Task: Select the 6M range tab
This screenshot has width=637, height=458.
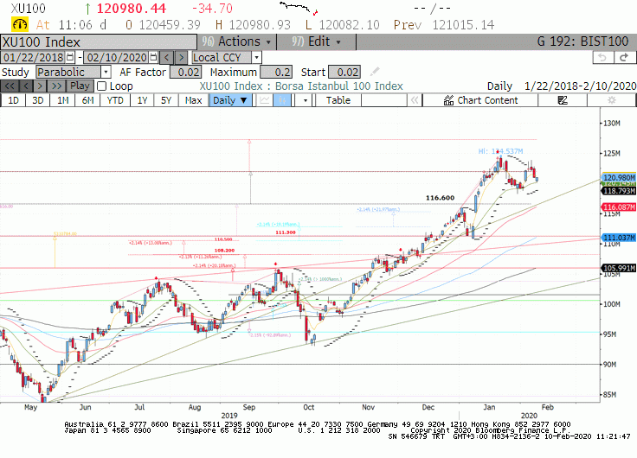Action: [x=87, y=100]
